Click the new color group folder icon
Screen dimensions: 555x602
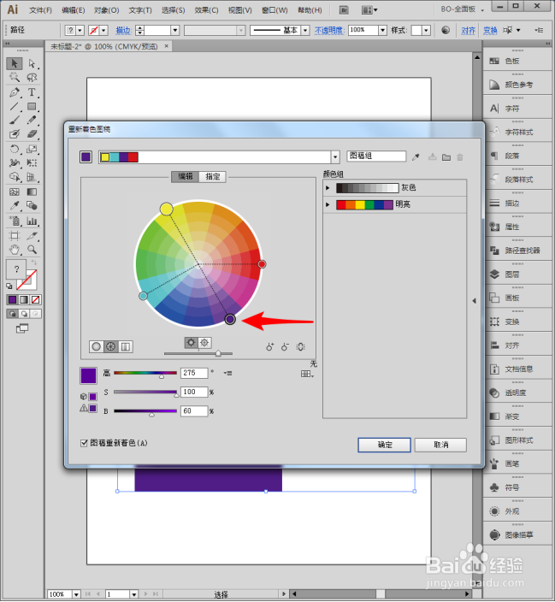click(x=446, y=157)
